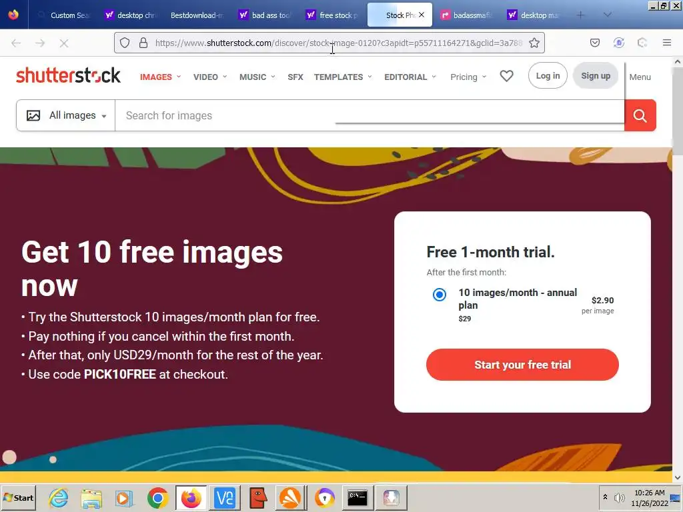
Task: Switch to the desktop ma tab
Action: click(x=534, y=15)
